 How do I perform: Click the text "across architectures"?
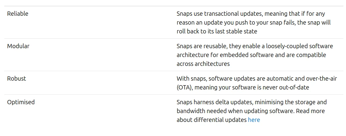[x=203, y=64]
